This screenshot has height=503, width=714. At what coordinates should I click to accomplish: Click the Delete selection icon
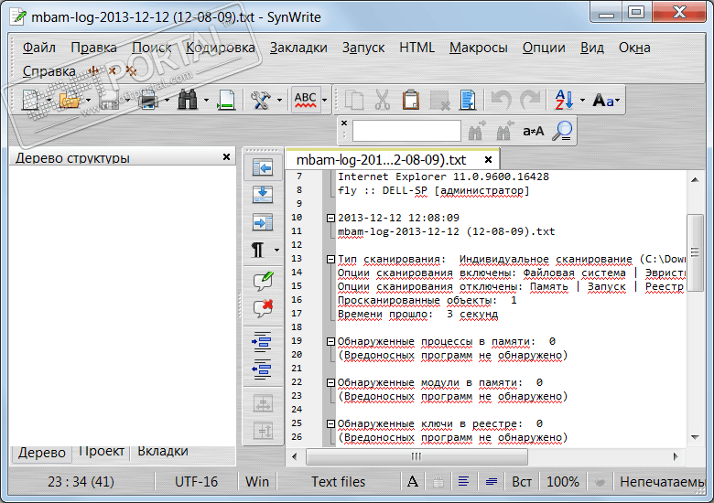(x=439, y=100)
